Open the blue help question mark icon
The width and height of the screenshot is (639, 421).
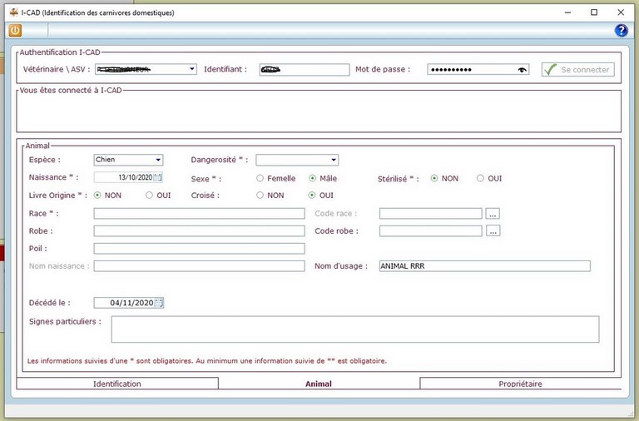coord(621,31)
